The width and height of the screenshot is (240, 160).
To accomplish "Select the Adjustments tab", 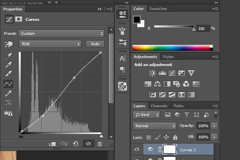I will tap(145, 57).
